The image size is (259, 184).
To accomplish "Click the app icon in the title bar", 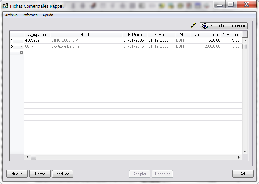I will click(x=6, y=6).
